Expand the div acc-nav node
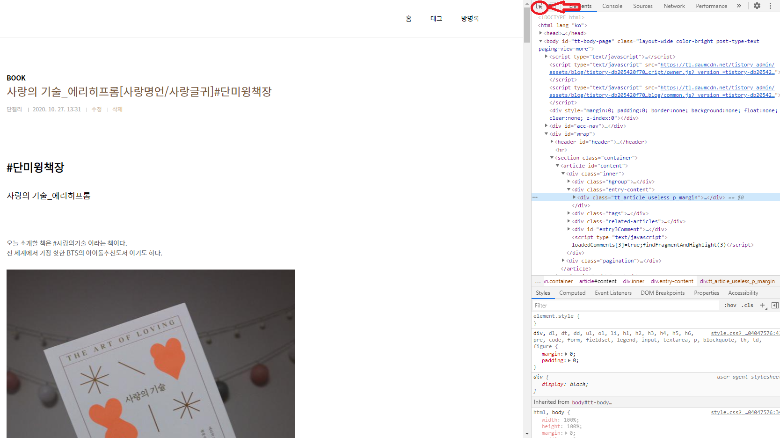The height and width of the screenshot is (438, 780). tap(546, 126)
